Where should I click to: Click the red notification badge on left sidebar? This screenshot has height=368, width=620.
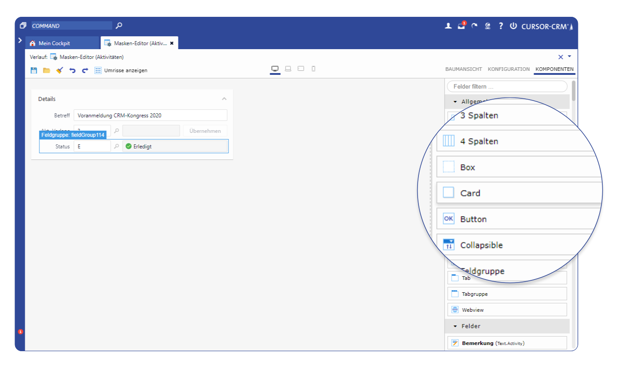point(20,332)
